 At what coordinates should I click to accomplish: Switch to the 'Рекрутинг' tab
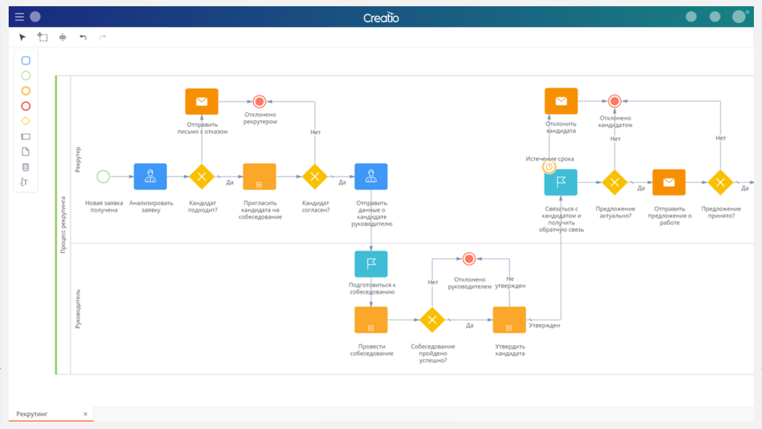point(32,414)
